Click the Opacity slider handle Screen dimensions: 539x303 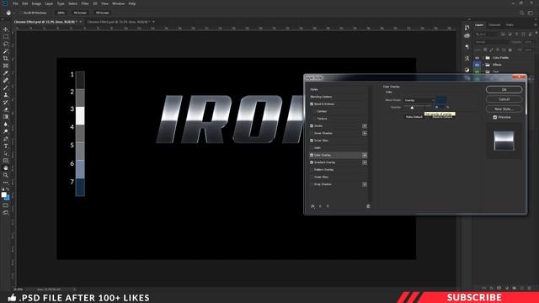pos(412,108)
